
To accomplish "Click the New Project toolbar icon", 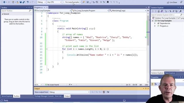I will (x=13, y=2).
